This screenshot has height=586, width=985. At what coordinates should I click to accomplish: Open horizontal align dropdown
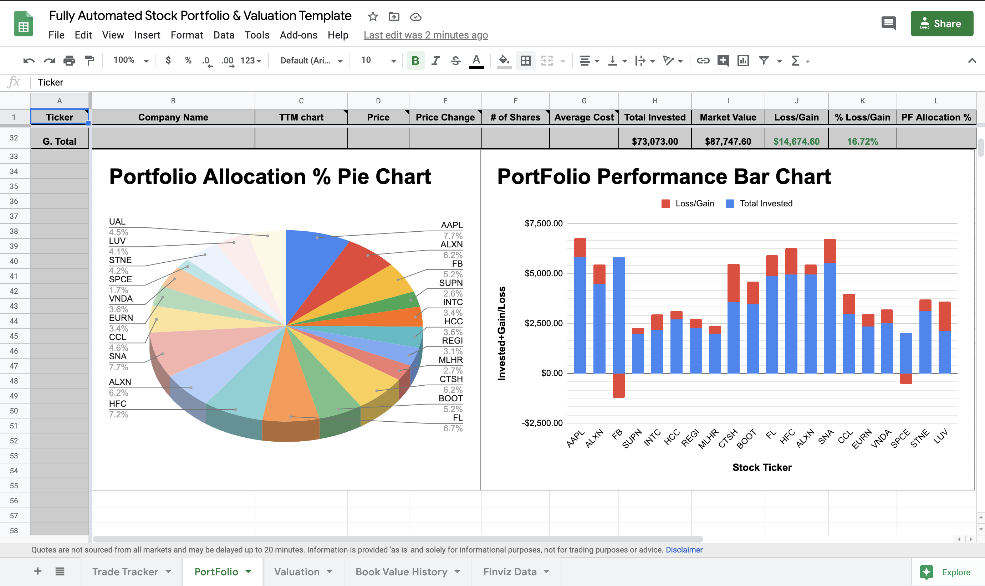click(x=589, y=60)
